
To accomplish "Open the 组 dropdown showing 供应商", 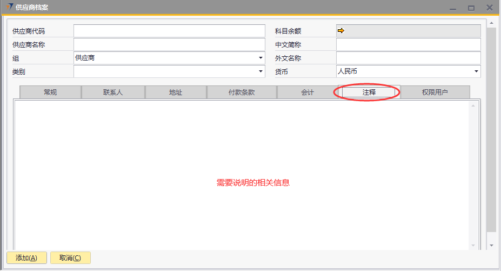I will 169,58.
